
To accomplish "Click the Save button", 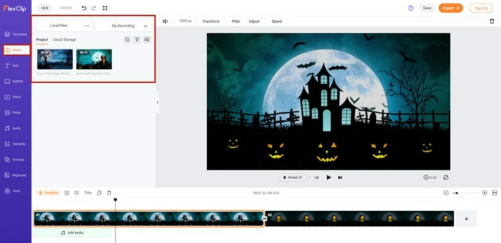I will point(427,8).
